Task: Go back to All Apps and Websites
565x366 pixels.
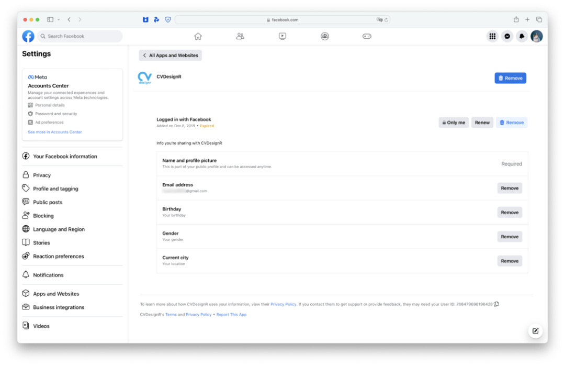Action: pos(171,55)
